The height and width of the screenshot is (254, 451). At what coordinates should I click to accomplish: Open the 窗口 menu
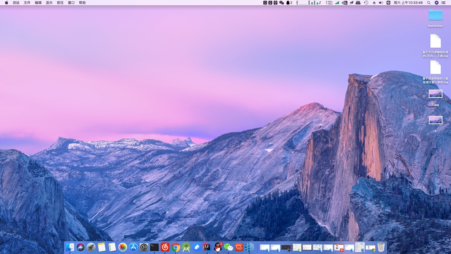pyautogui.click(x=71, y=3)
